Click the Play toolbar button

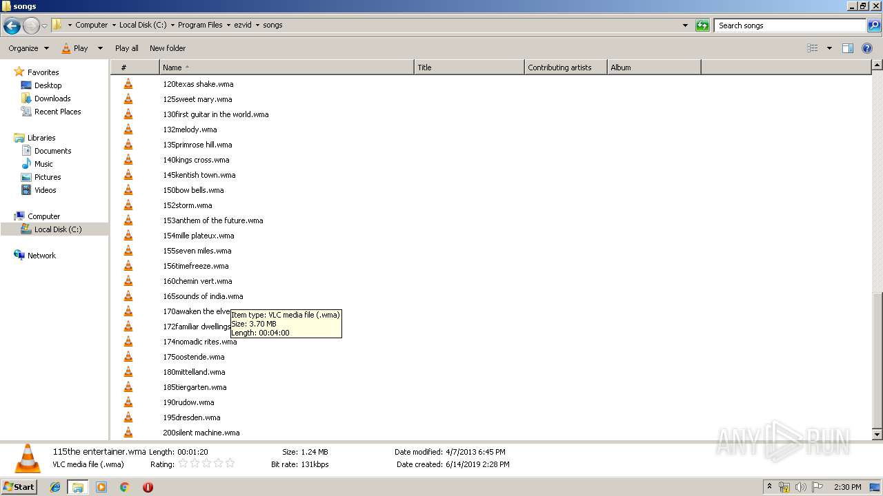click(75, 48)
